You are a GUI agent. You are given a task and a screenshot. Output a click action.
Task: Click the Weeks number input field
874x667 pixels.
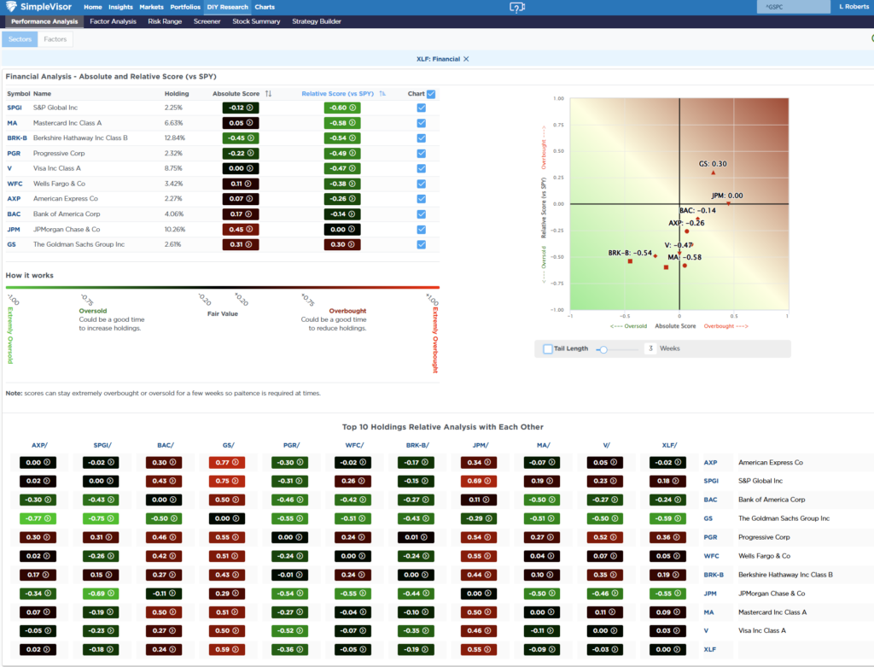[x=652, y=348]
